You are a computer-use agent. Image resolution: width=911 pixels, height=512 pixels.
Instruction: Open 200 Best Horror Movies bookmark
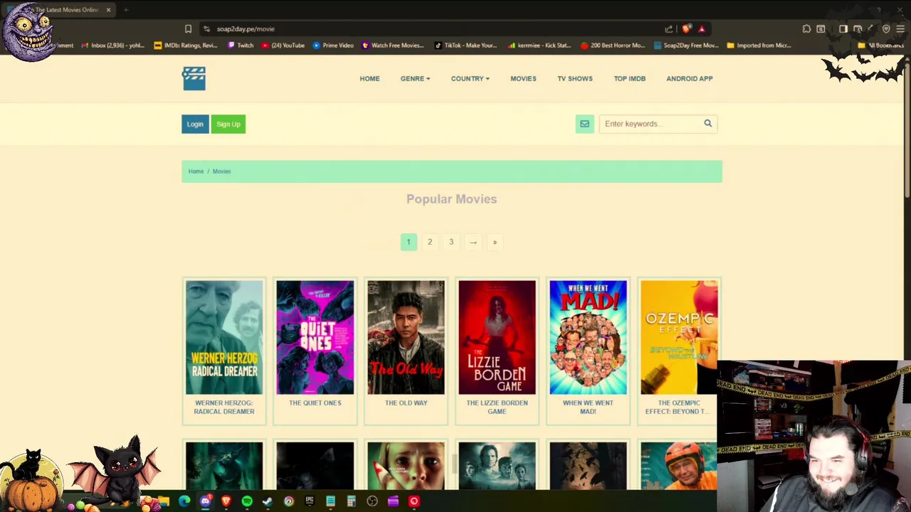(x=613, y=46)
